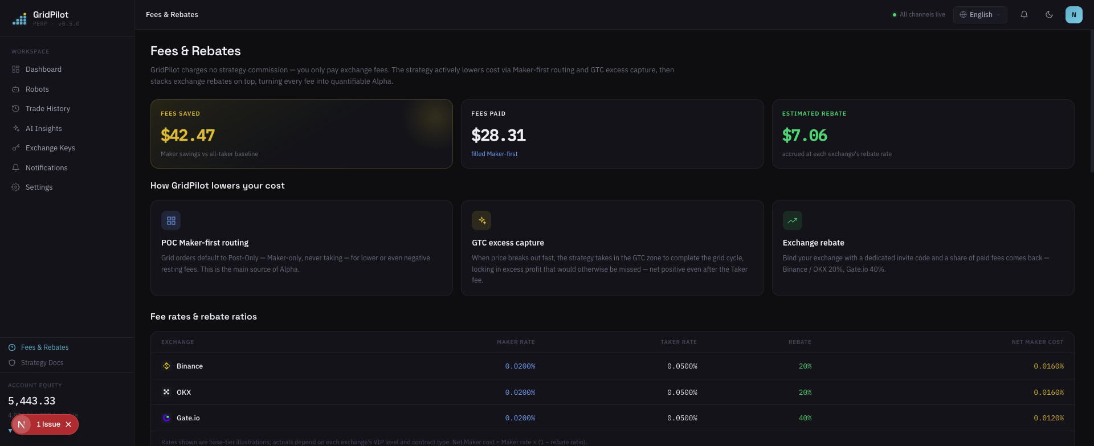Screen dimensions: 1094x446
Task: Open the Exchange Keys section
Action: tap(67, 148)
